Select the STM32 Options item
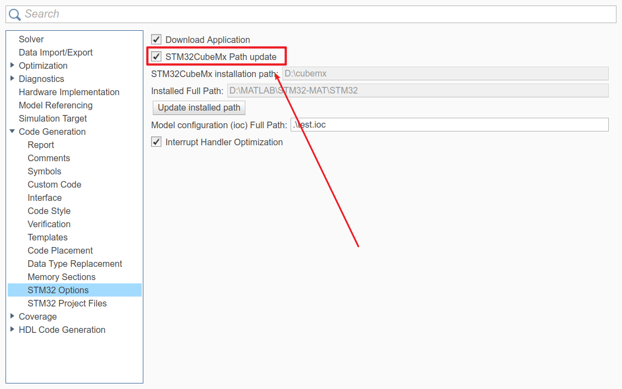Viewport: 622px width, 389px height. coord(74,290)
